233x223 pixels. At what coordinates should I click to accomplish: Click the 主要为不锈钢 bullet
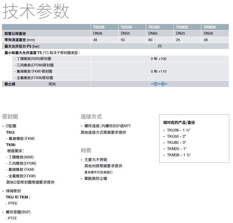[96, 160]
